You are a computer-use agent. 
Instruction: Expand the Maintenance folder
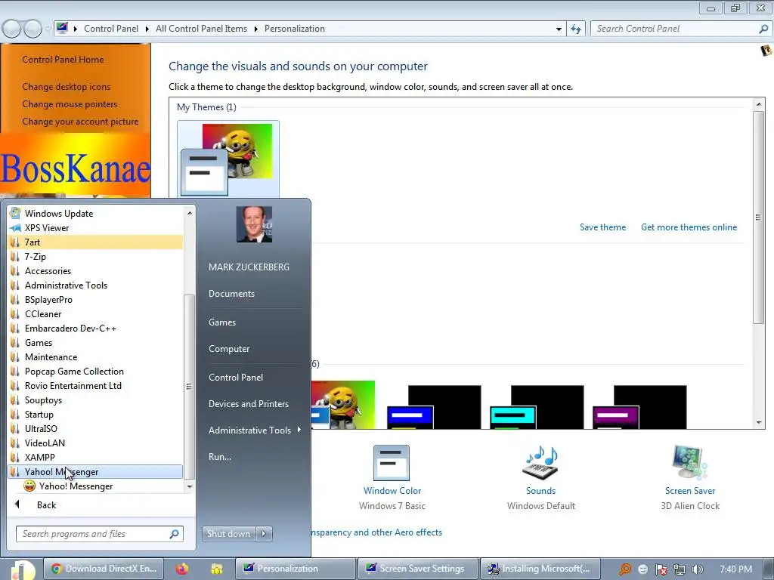(95, 356)
